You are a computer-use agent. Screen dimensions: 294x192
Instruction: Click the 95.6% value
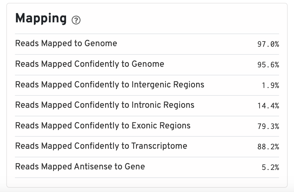[x=268, y=65]
